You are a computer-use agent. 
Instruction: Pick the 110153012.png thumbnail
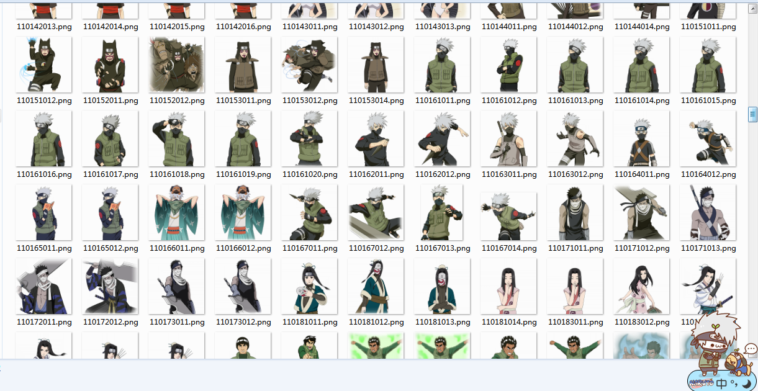(309, 65)
